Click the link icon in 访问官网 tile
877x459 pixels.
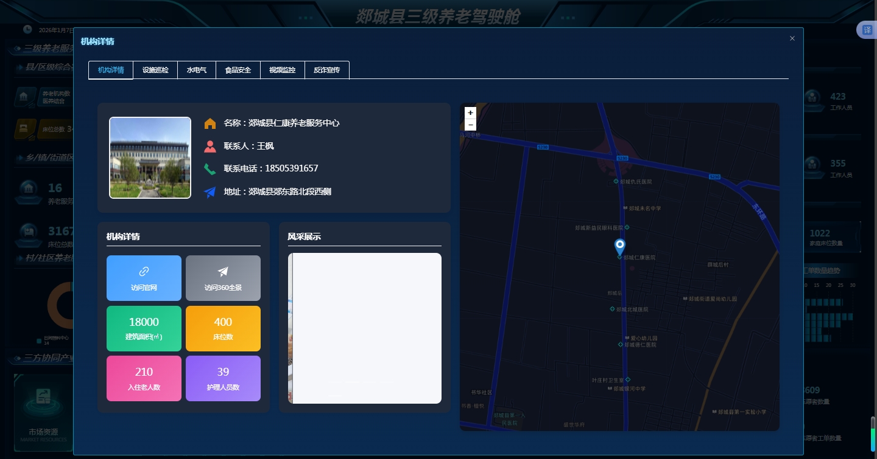tap(144, 272)
